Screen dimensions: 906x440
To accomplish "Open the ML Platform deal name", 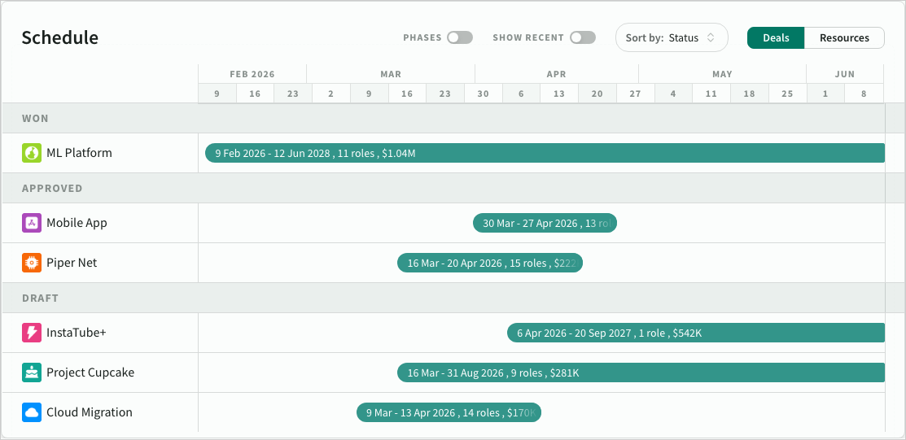I will 79,153.
